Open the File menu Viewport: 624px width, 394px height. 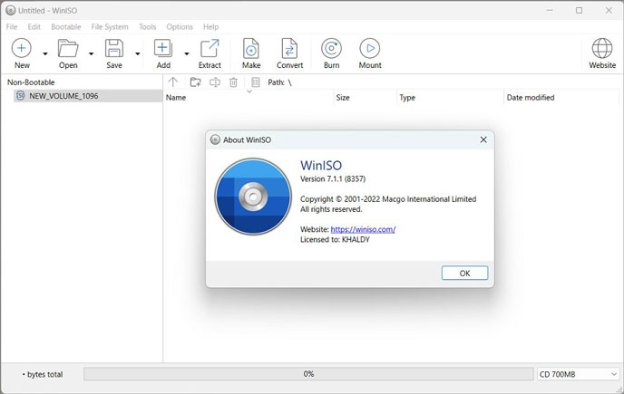tap(12, 26)
